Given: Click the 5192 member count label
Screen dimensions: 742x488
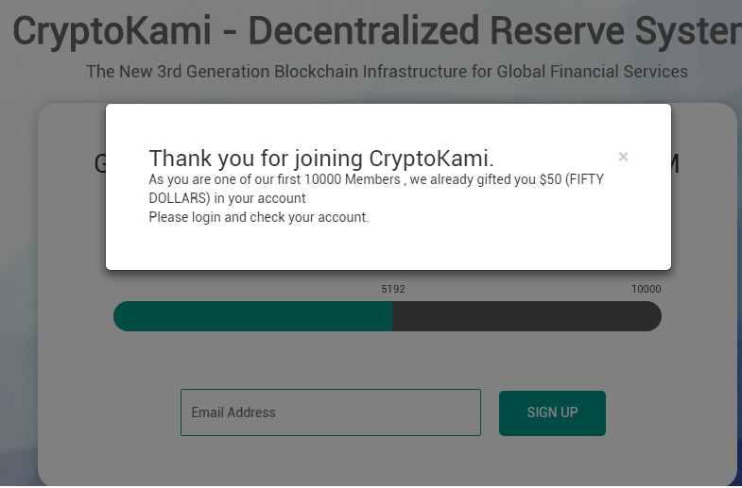Looking at the screenshot, I should pos(393,290).
